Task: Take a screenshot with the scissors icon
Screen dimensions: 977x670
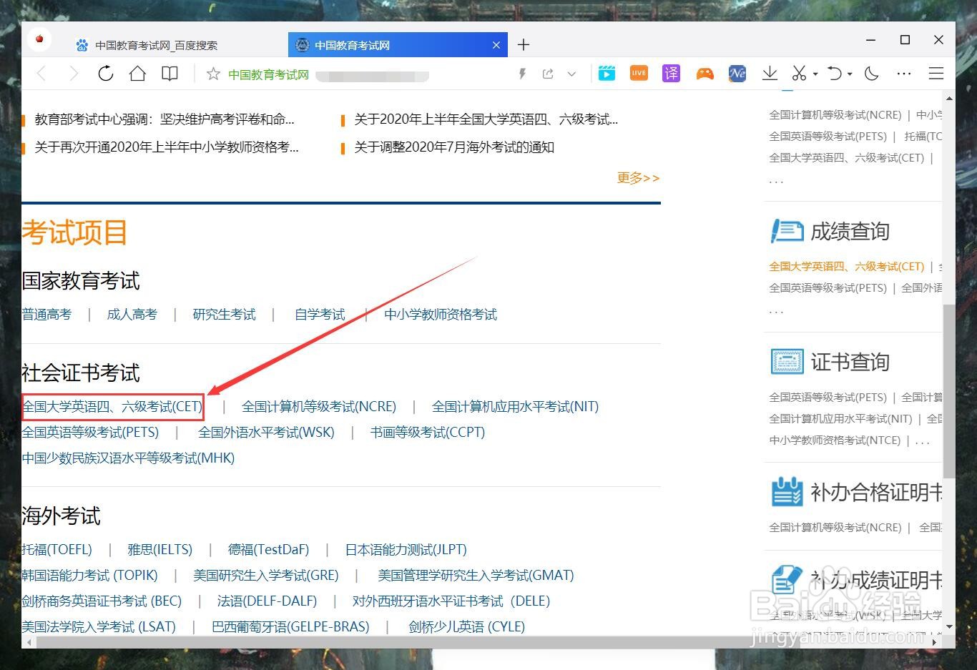Action: [x=798, y=73]
